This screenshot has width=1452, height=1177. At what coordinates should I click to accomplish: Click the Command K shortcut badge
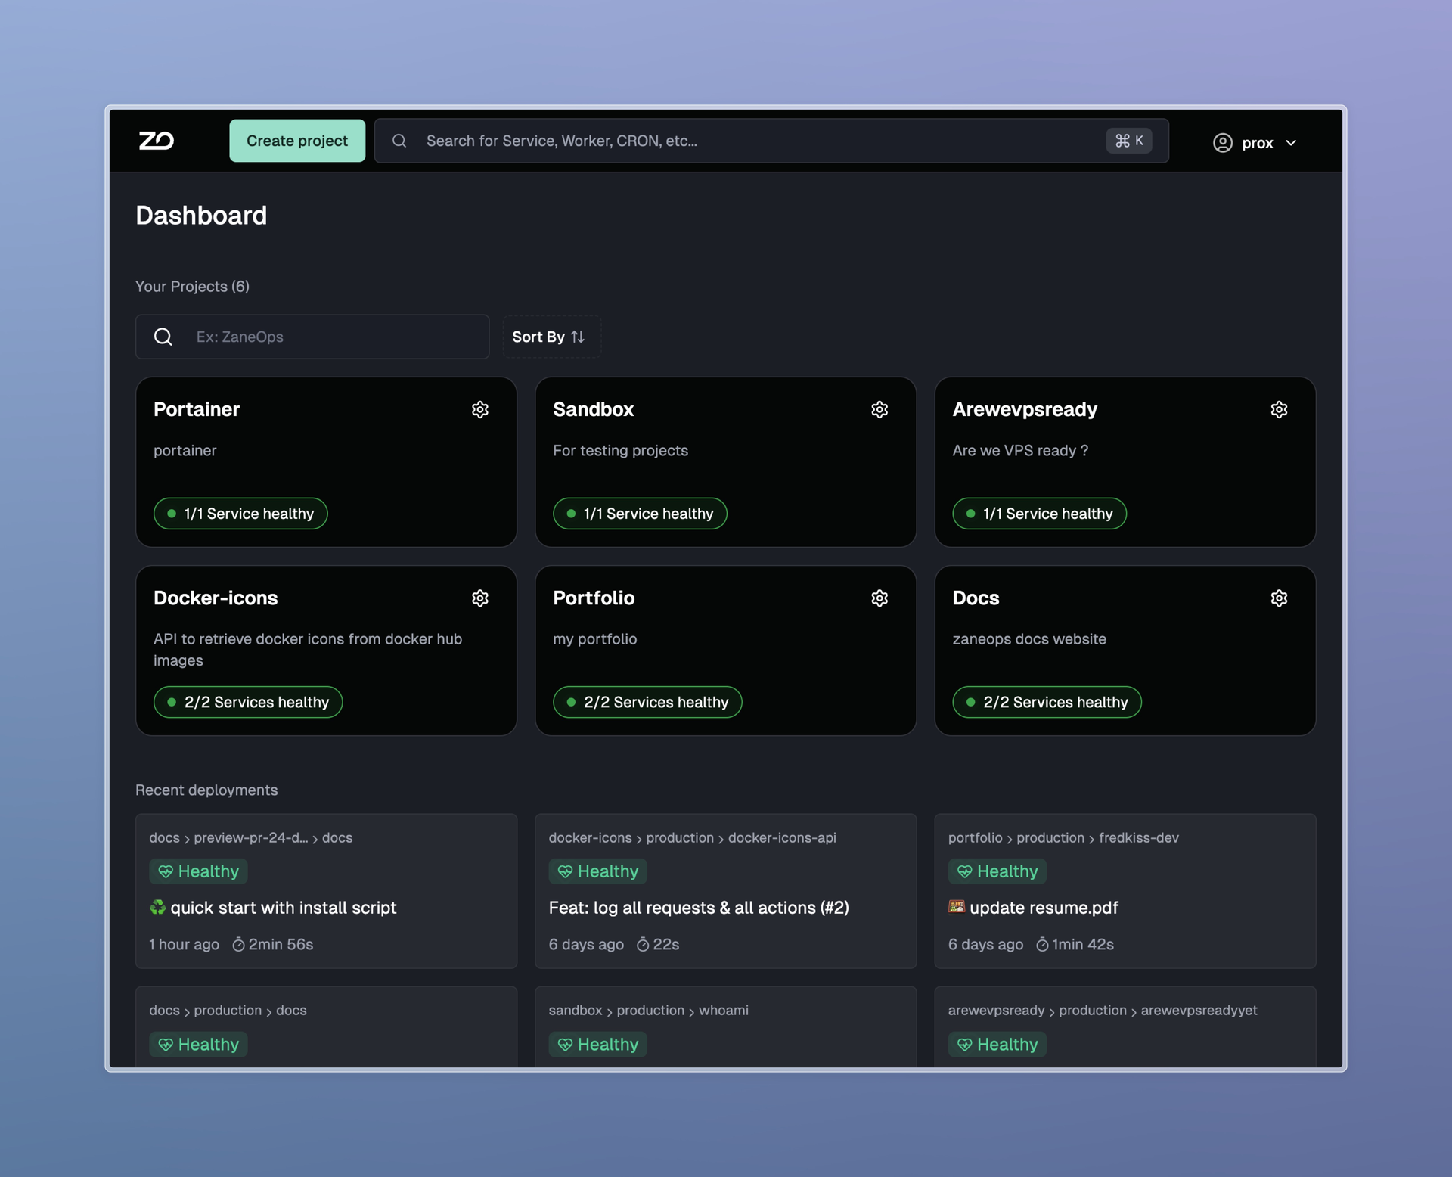coord(1129,141)
